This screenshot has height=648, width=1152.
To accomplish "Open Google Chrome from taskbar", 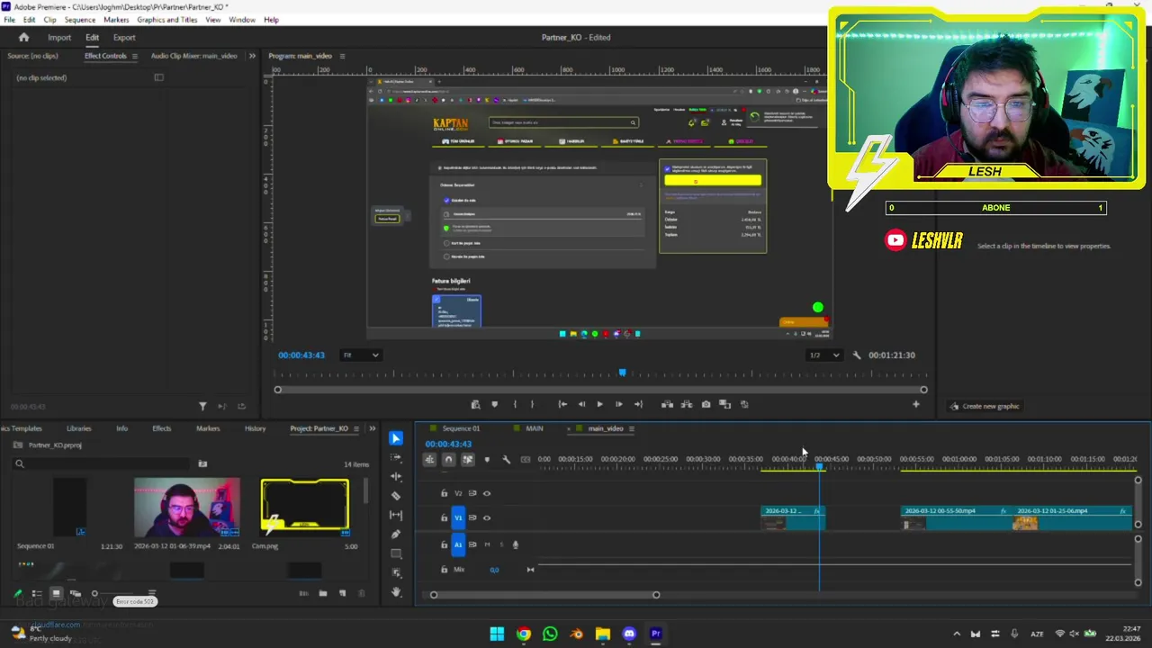I will click(x=524, y=634).
